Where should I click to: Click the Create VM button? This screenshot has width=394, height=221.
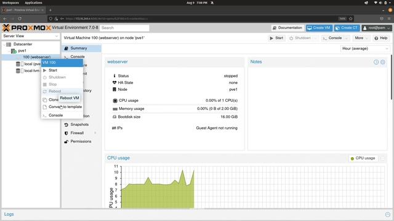click(x=319, y=28)
